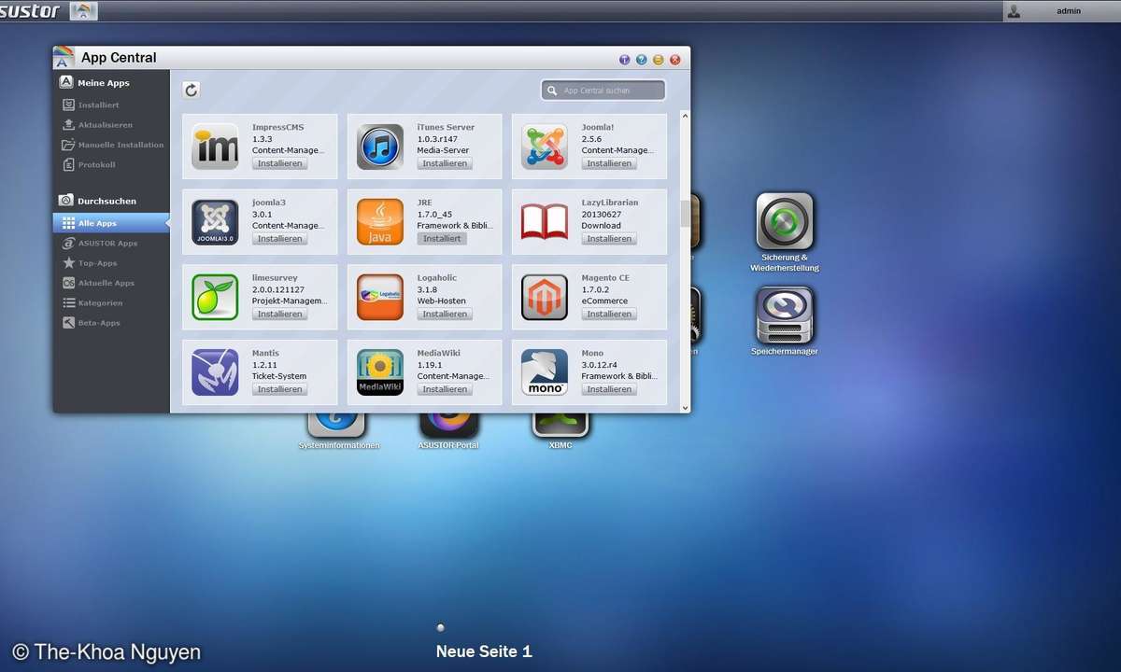This screenshot has width=1121, height=672.
Task: Click the Installiert button under JRE
Action: (x=442, y=239)
